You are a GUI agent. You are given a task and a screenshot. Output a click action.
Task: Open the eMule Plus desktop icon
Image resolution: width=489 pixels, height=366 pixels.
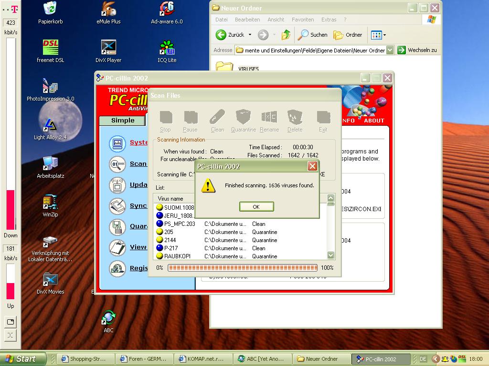pos(108,9)
